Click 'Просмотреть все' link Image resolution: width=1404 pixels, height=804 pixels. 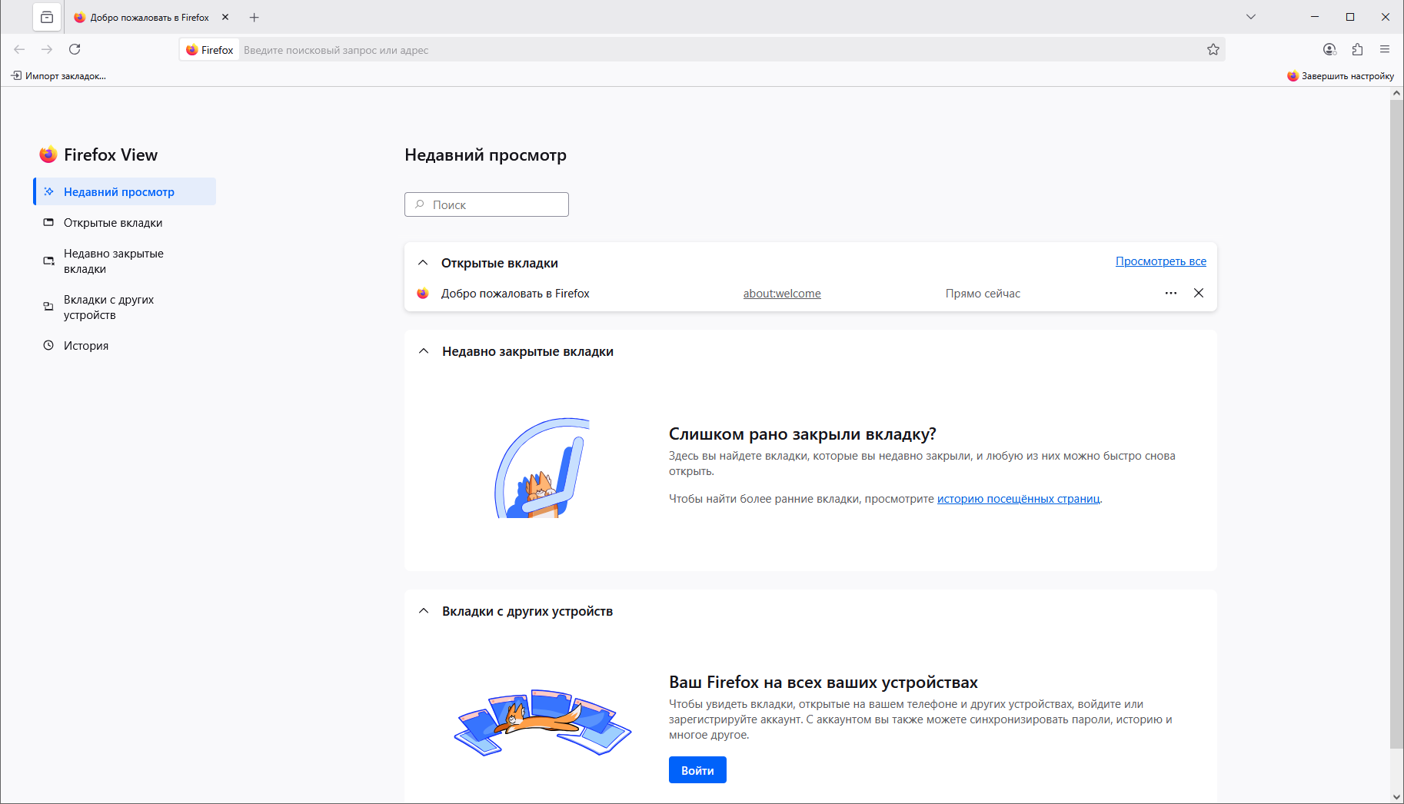[x=1161, y=261]
